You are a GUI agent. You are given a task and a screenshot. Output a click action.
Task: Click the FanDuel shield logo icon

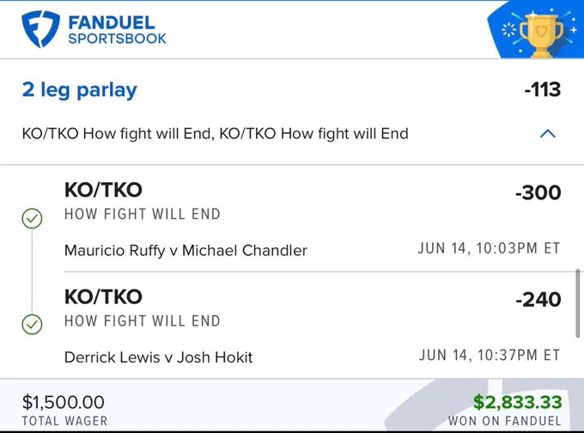pyautogui.click(x=40, y=29)
